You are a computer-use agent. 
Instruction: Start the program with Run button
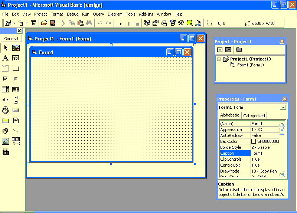coord(121,24)
